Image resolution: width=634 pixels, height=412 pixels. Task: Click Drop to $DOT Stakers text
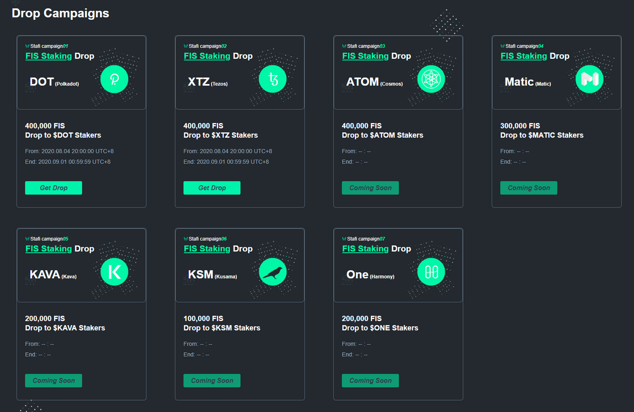(63, 135)
